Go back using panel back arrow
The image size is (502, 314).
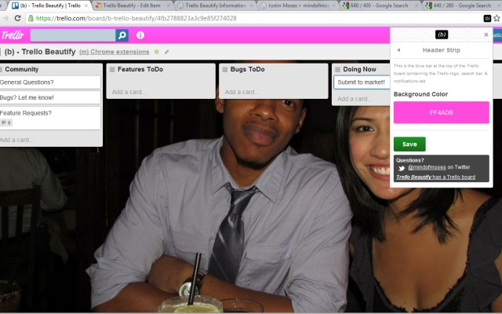pos(398,50)
